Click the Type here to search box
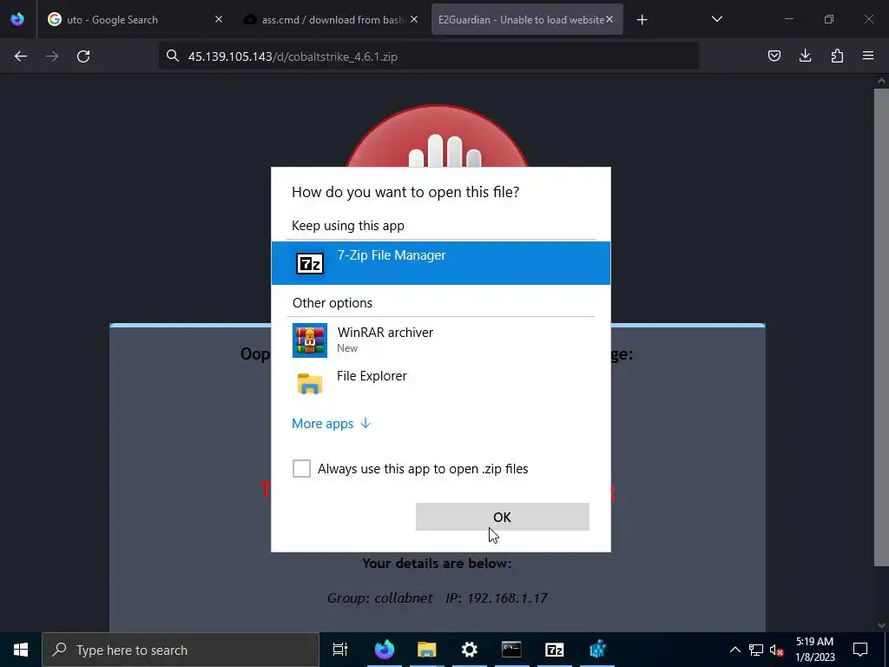 coord(181,650)
